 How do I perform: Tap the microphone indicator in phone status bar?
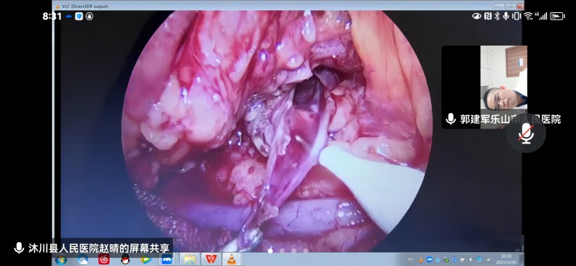pyautogui.click(x=506, y=16)
